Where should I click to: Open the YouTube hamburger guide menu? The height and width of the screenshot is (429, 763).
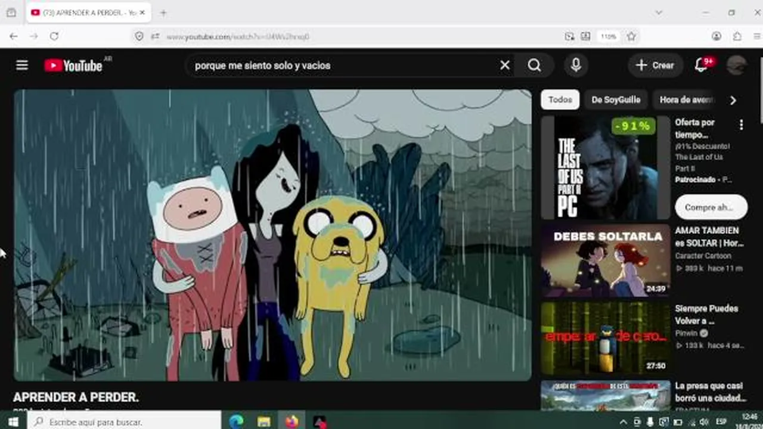[22, 65]
